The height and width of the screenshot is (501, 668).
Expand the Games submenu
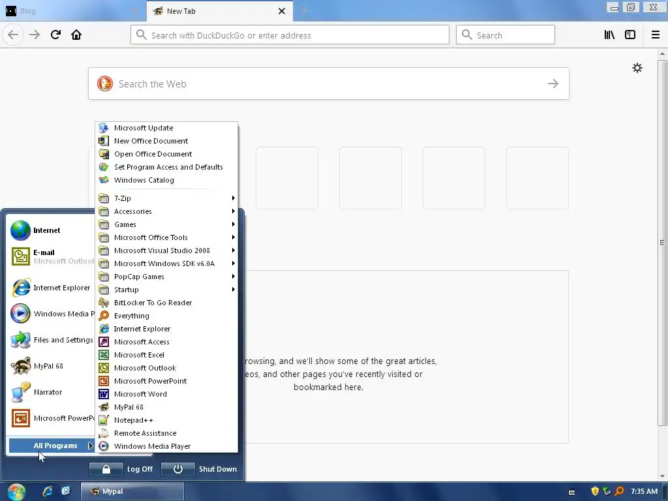166,224
